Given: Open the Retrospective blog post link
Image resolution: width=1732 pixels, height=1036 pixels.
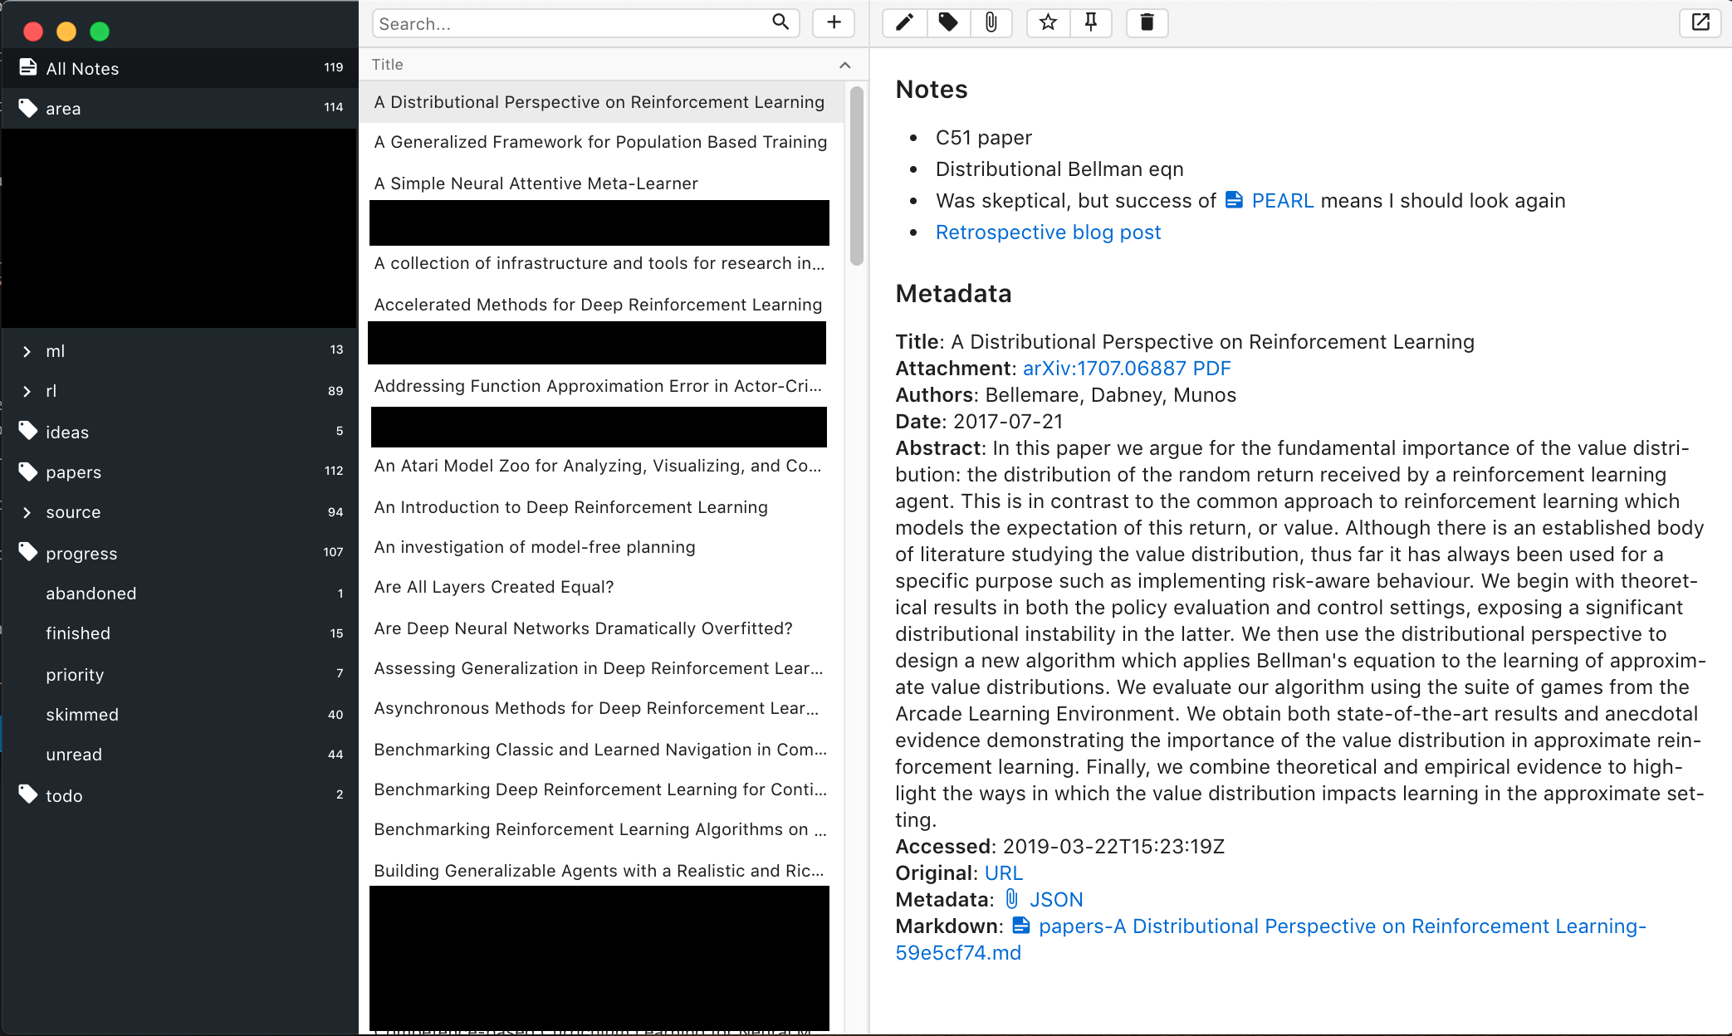Looking at the screenshot, I should pos(1047,232).
